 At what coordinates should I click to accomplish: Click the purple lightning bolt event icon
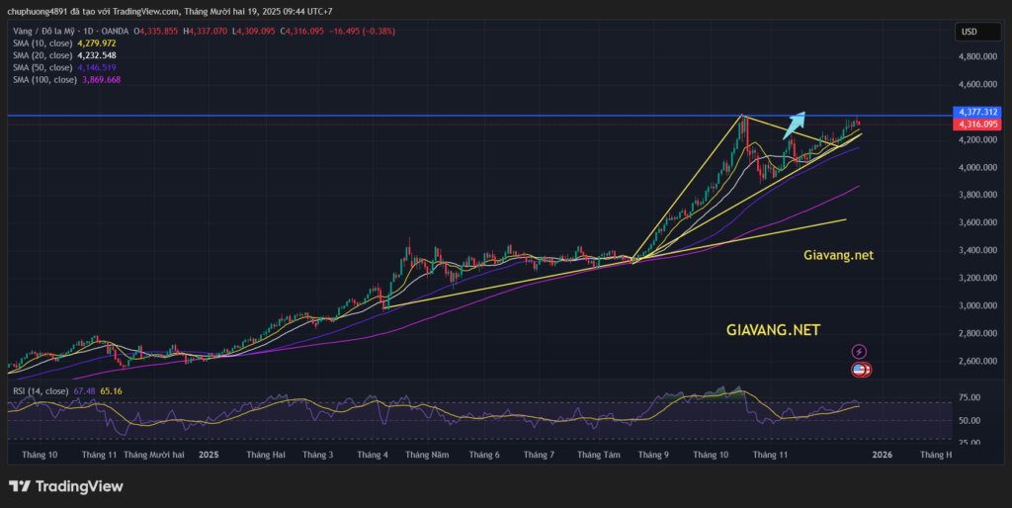tap(859, 351)
